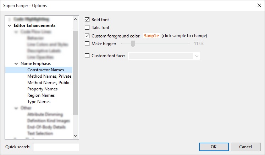The width and height of the screenshot is (265, 155).
Task: Collapse the Name Emphasis tree node
Action: (x=16, y=64)
